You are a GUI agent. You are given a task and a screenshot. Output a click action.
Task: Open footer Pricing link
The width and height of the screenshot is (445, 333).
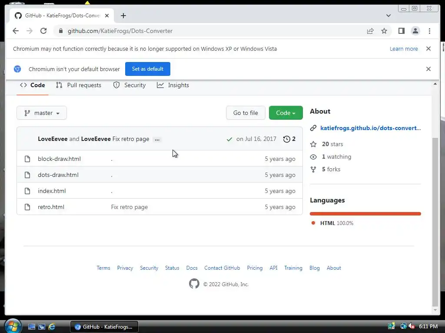pos(255,268)
